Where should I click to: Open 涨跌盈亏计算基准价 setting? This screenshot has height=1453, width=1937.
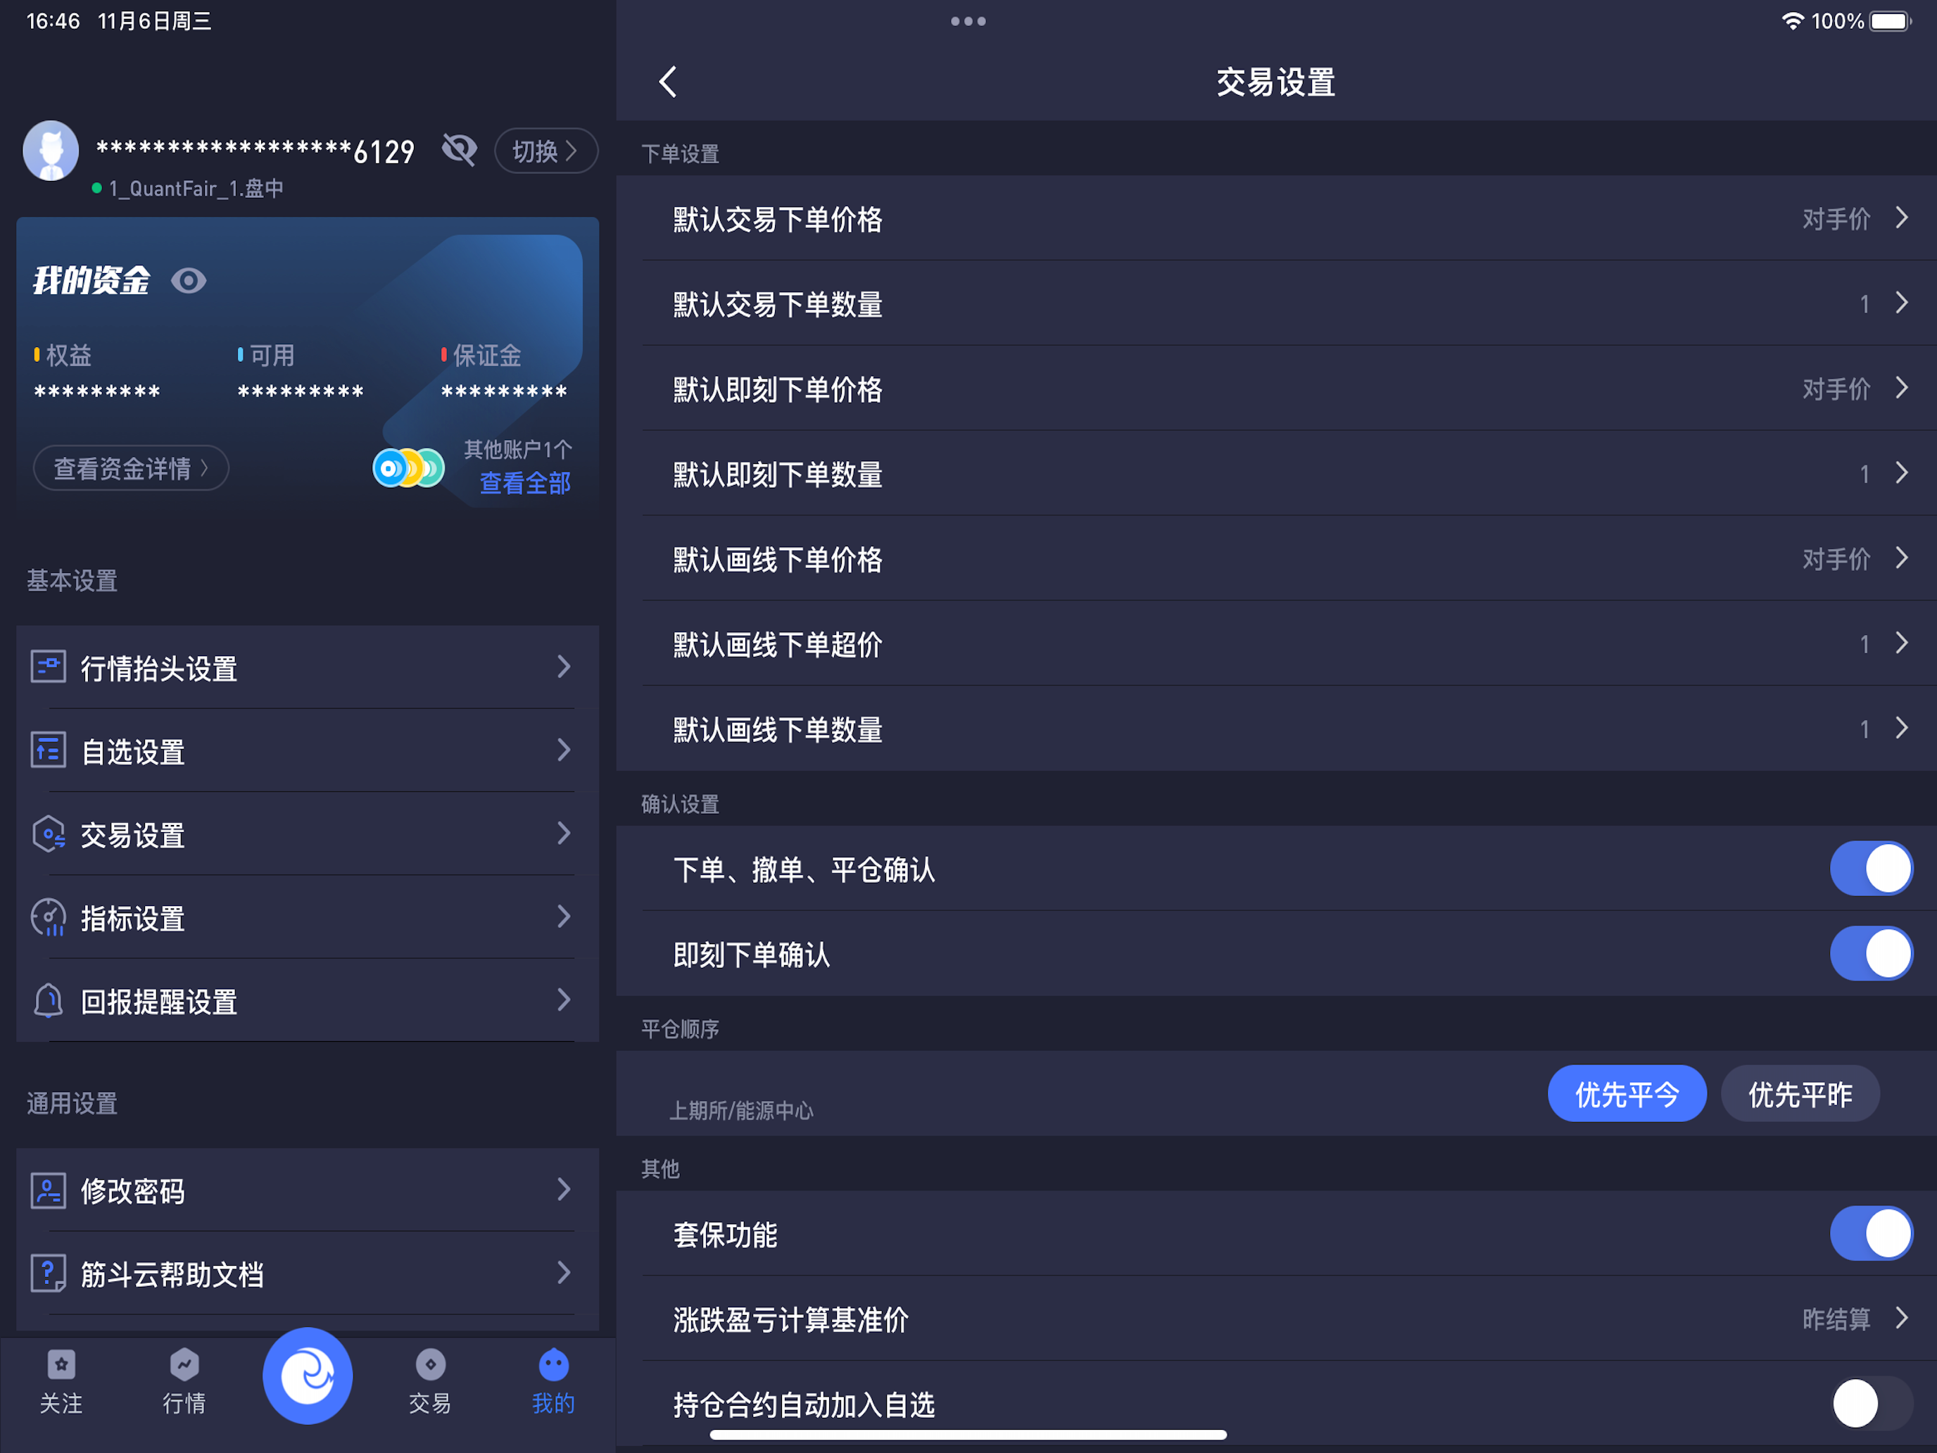click(x=1277, y=1318)
